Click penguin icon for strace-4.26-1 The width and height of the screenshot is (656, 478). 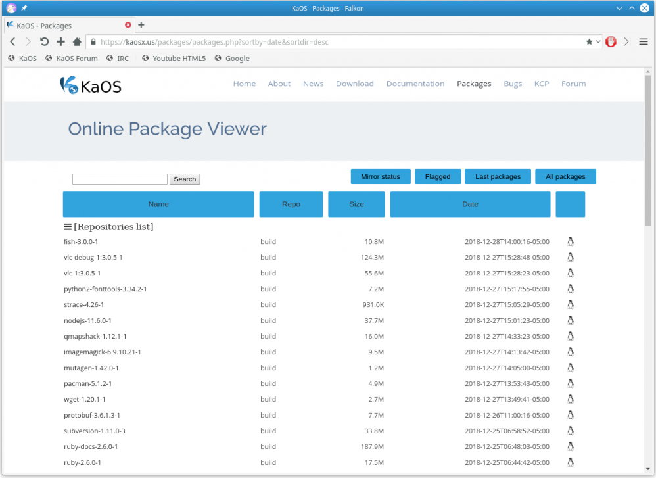point(571,304)
